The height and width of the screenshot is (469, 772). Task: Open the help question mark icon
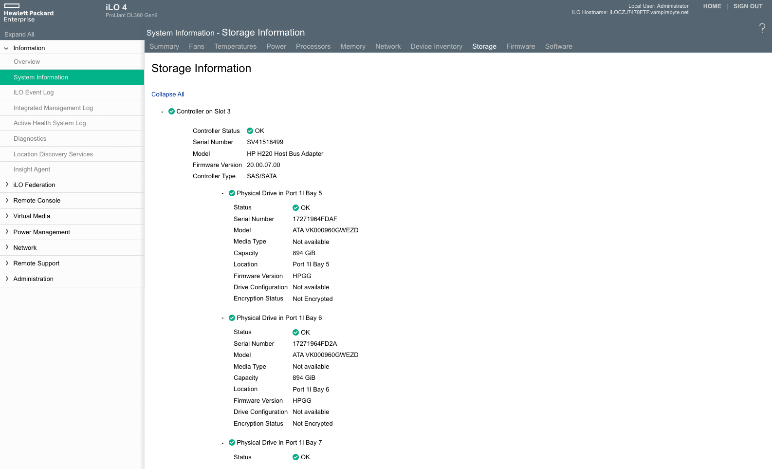pos(762,28)
